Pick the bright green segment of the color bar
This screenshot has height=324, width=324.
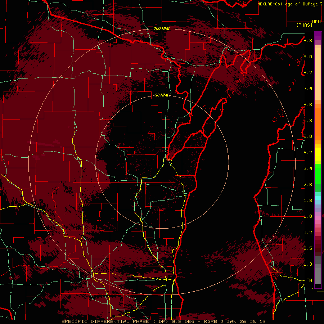pyautogui.click(x=318, y=174)
